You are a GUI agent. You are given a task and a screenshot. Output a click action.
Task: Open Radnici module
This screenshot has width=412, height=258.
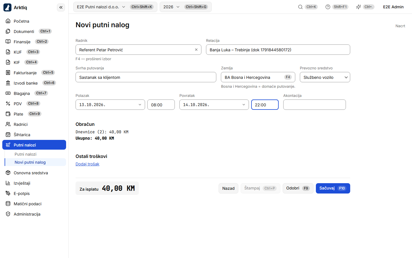coord(34,124)
